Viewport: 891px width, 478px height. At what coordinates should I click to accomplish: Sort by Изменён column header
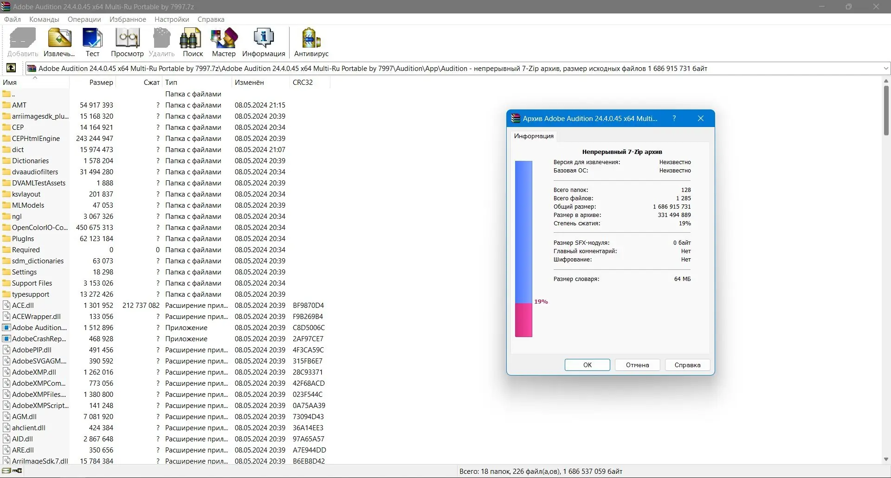[x=260, y=82]
